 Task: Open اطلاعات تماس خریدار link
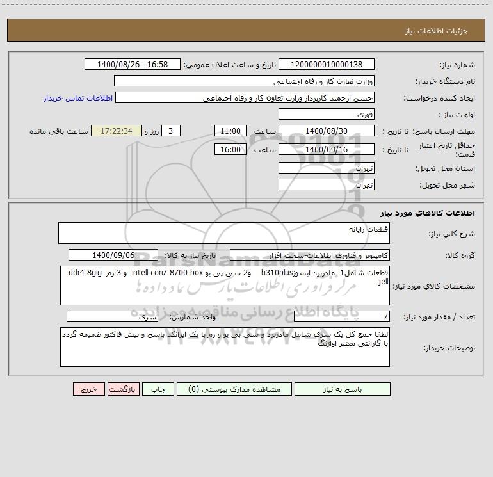(78, 98)
